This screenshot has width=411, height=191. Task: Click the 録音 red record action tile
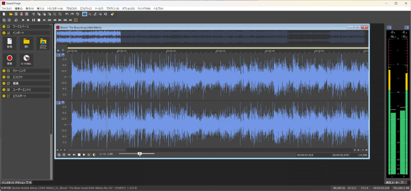[x=9, y=60]
